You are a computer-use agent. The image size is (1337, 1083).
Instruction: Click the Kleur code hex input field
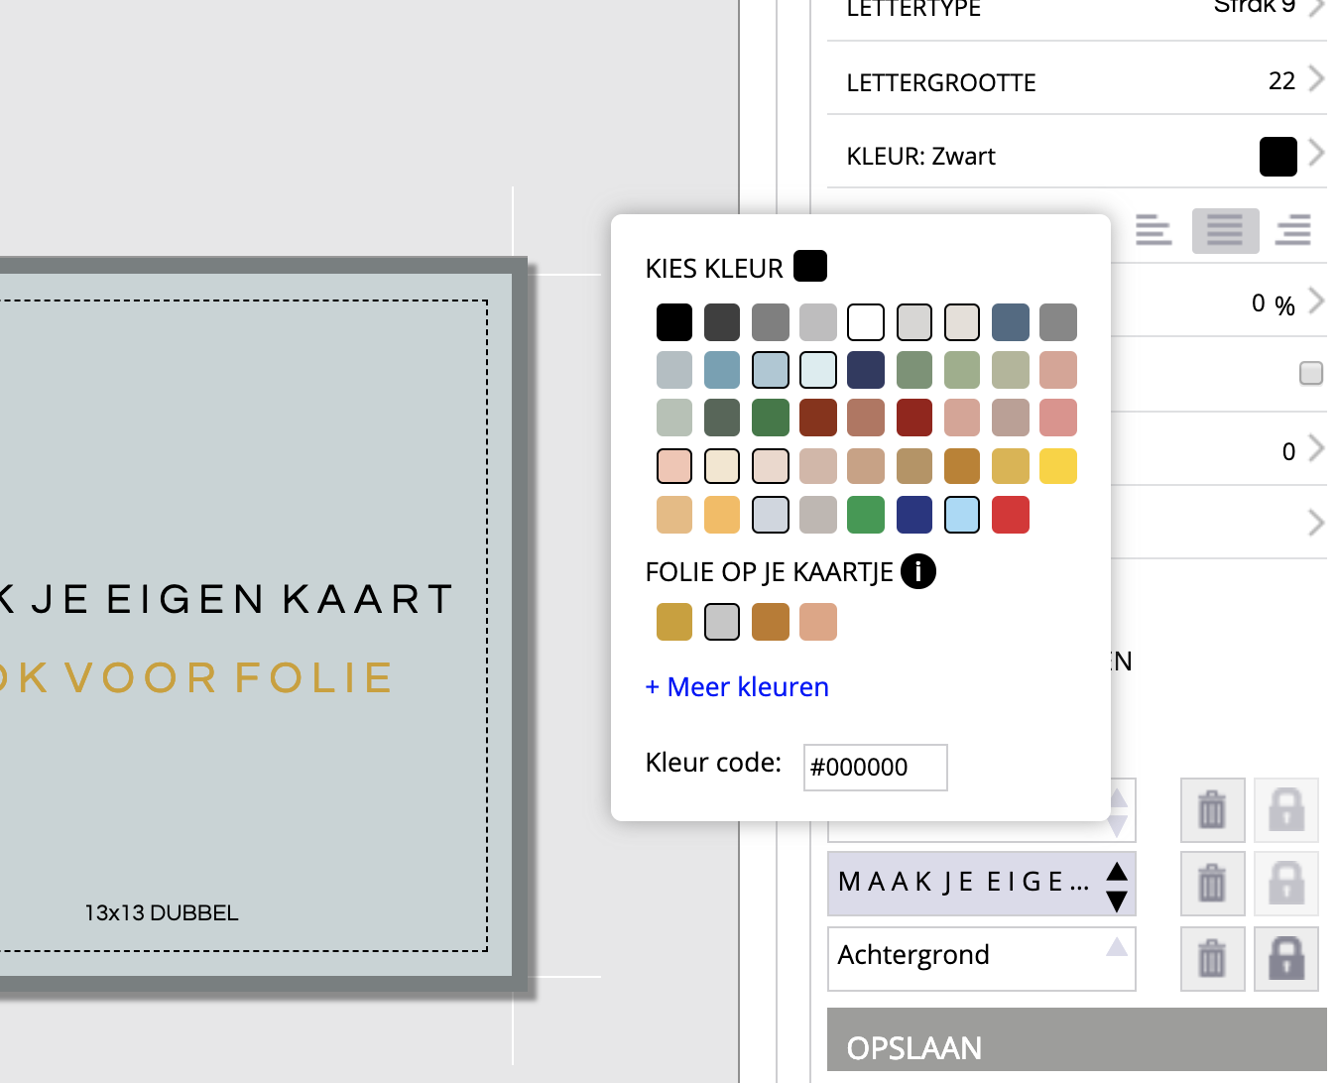pos(874,768)
